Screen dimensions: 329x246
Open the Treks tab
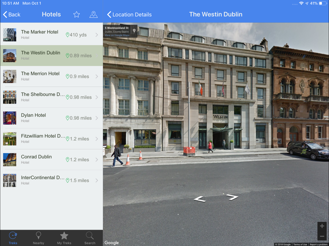(x=13, y=238)
